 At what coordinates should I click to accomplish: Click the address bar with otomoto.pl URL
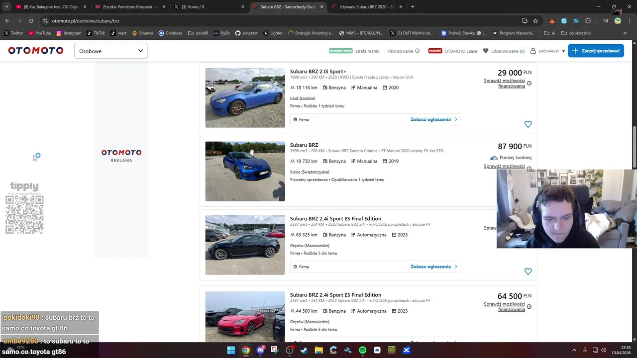pyautogui.click(x=279, y=21)
